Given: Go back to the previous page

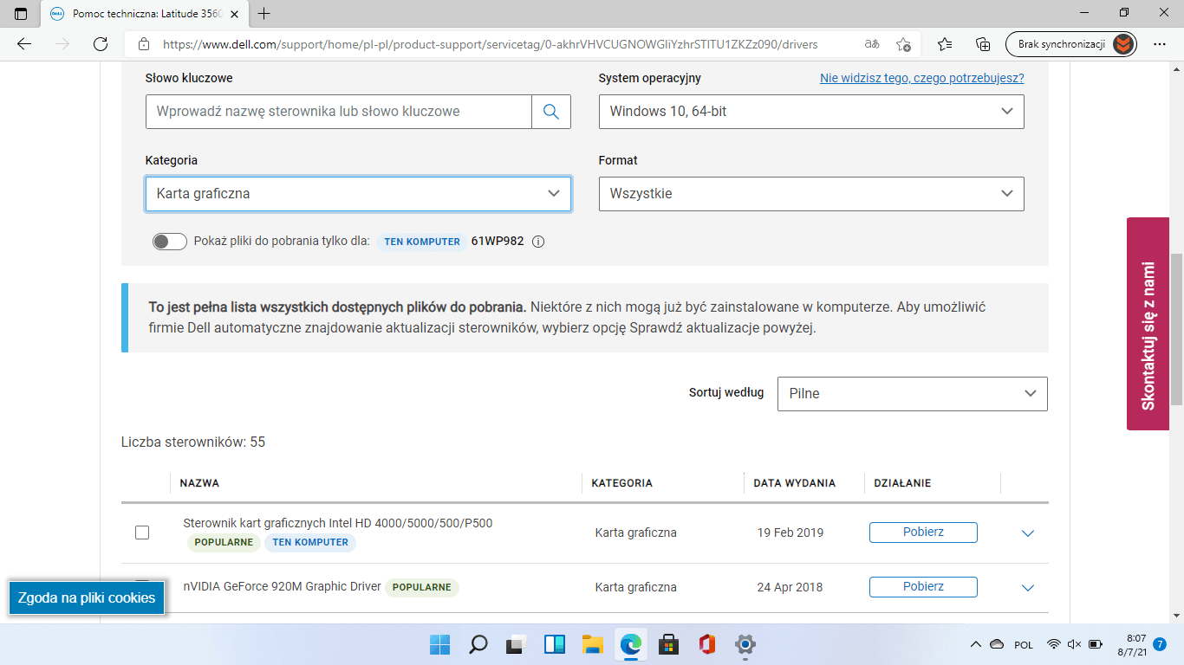Looking at the screenshot, I should point(24,44).
